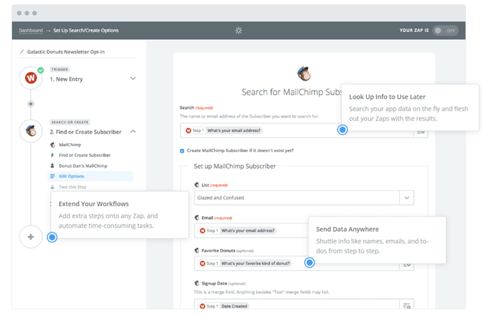Click the Extend Your Workflows tooltip heading
This screenshot has width=482, height=315.
(x=94, y=204)
